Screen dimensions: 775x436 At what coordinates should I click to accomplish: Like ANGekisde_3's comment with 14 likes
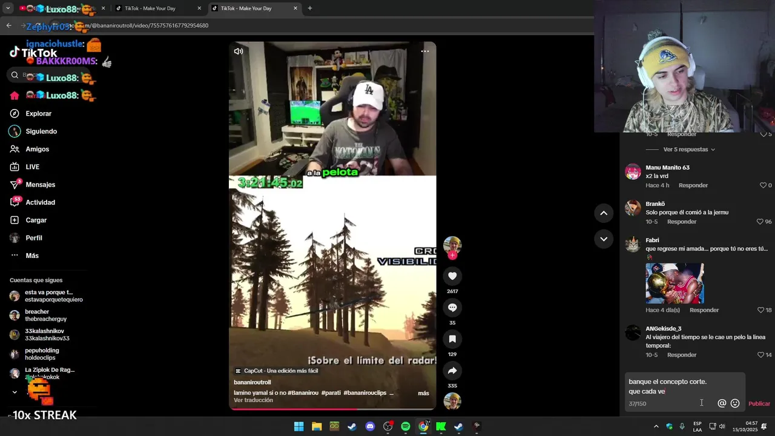pos(761,355)
